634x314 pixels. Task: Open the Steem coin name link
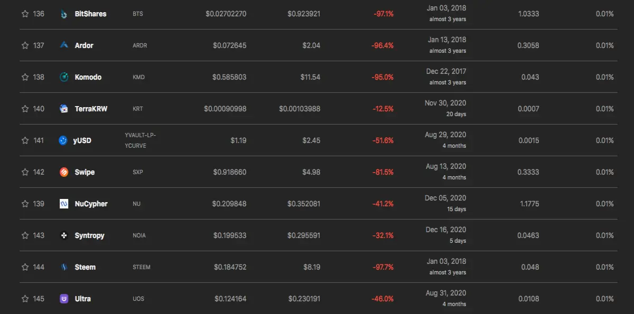(x=85, y=267)
